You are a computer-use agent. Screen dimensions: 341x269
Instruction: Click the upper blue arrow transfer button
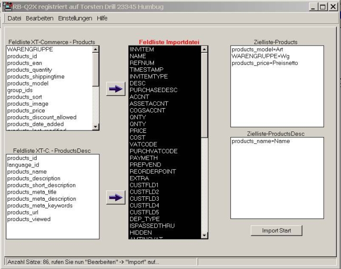(114, 90)
